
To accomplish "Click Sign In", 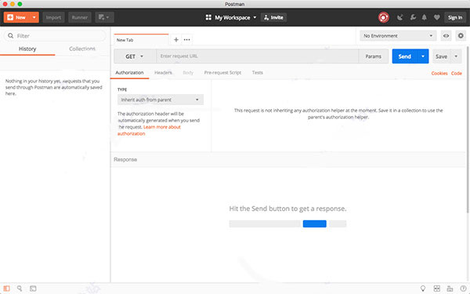I will coord(455,17).
